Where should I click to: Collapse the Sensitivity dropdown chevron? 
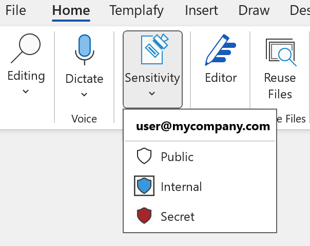pyautogui.click(x=152, y=94)
